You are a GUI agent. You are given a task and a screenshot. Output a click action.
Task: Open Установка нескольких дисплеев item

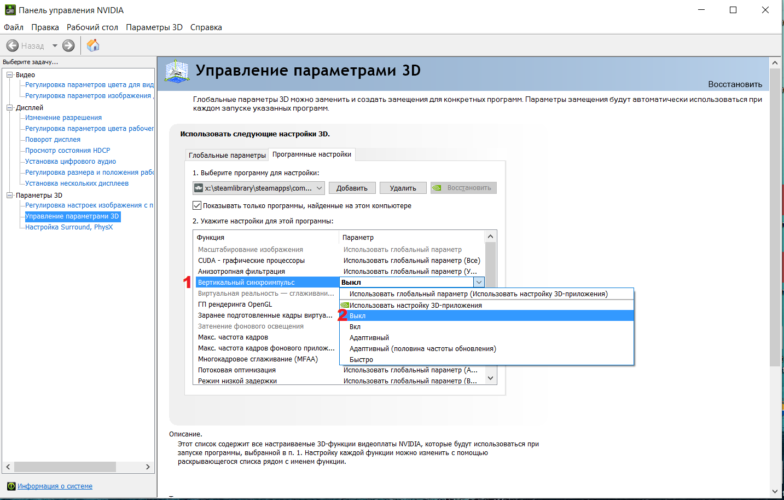77,183
